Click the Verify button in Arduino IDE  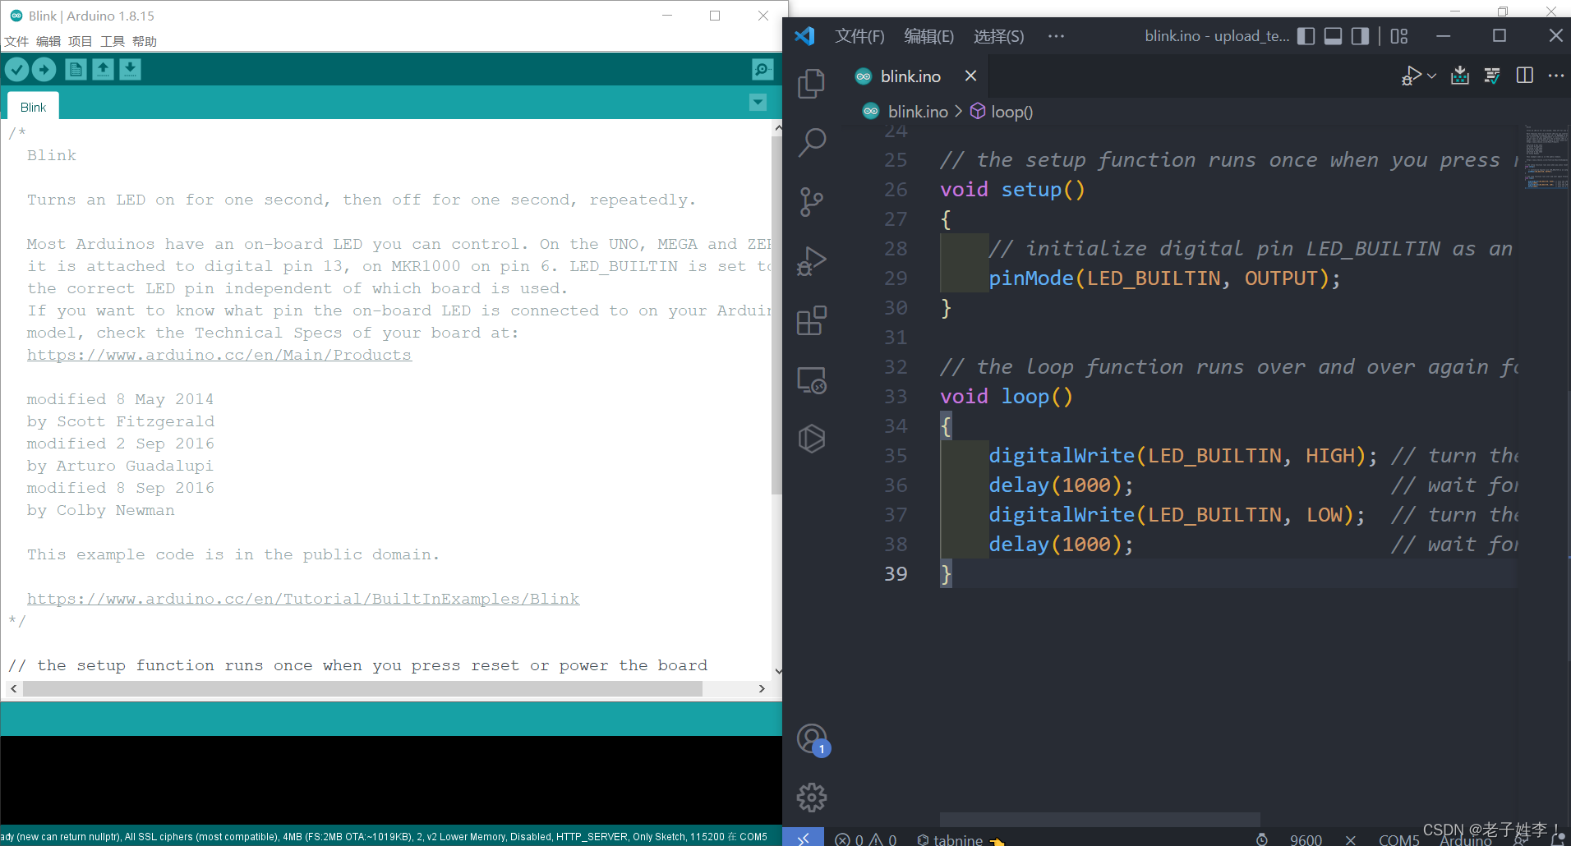(x=17, y=70)
